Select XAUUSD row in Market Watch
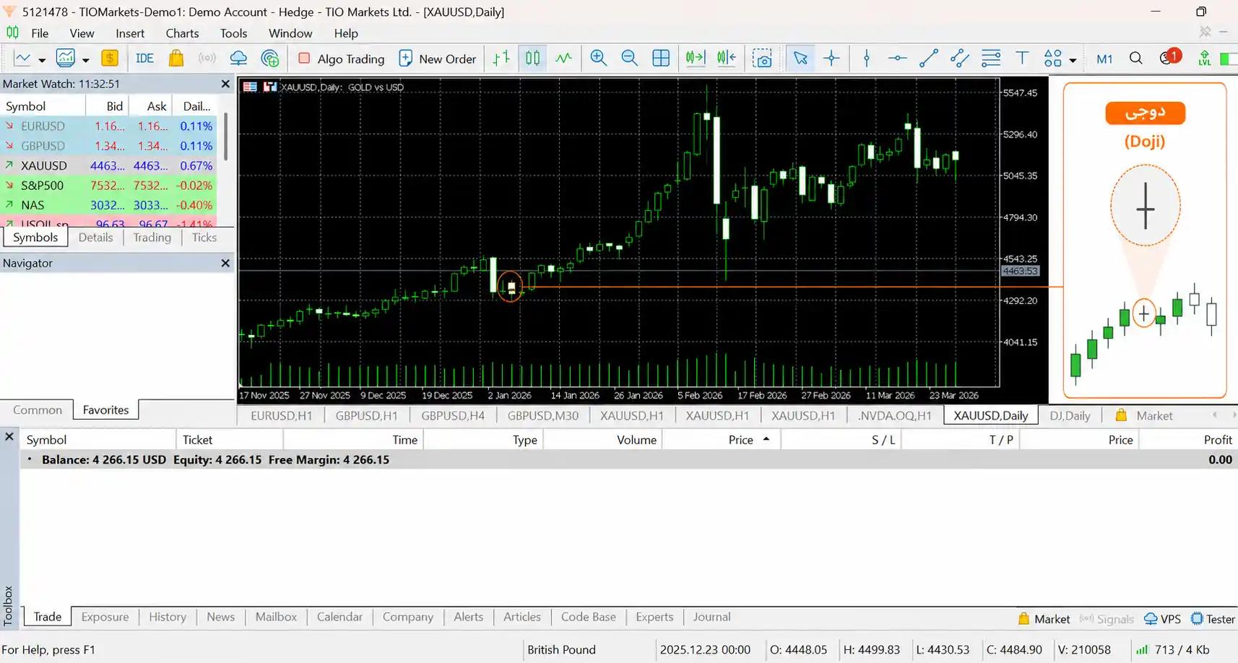Image resolution: width=1238 pixels, height=663 pixels. coord(108,165)
